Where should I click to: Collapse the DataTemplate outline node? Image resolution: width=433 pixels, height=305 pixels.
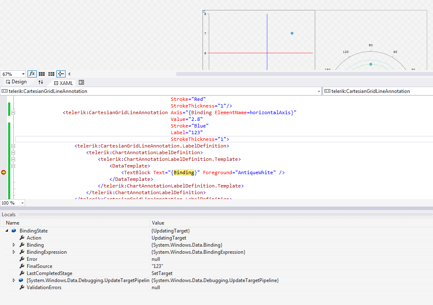click(x=13, y=166)
